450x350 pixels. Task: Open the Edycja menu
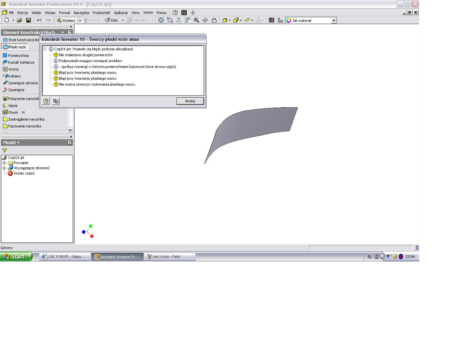click(x=23, y=13)
